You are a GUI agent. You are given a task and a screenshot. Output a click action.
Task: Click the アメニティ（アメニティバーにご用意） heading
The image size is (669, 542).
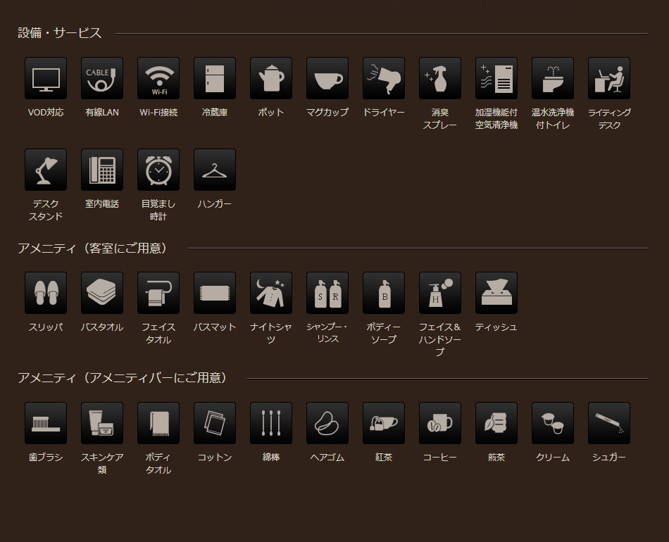[122, 378]
